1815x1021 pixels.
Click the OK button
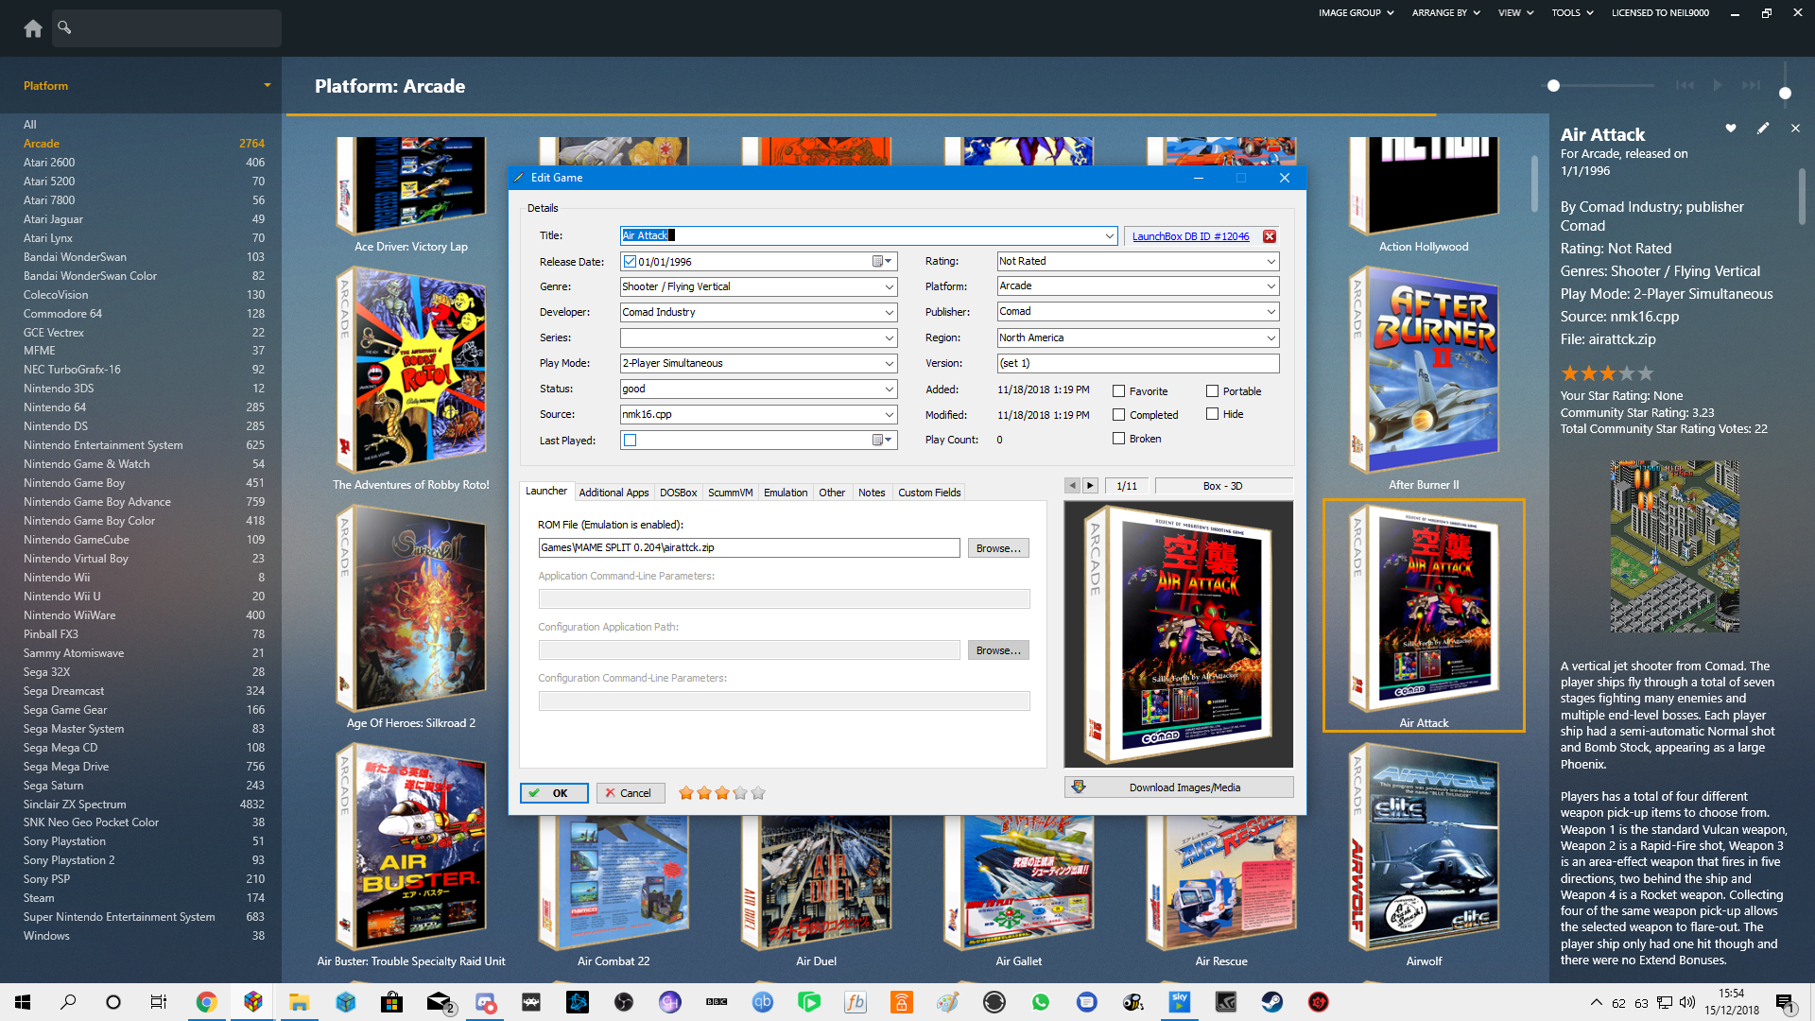click(x=554, y=793)
